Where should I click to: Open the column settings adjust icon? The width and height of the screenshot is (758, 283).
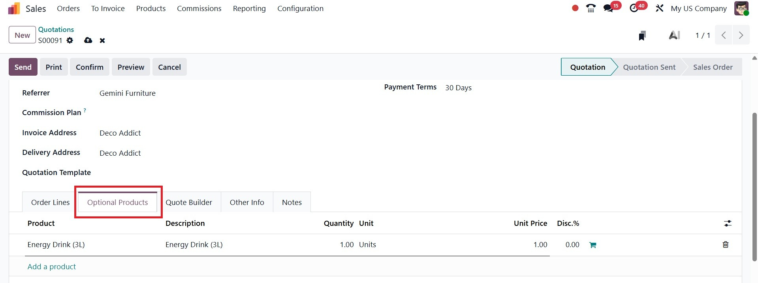[x=728, y=223]
